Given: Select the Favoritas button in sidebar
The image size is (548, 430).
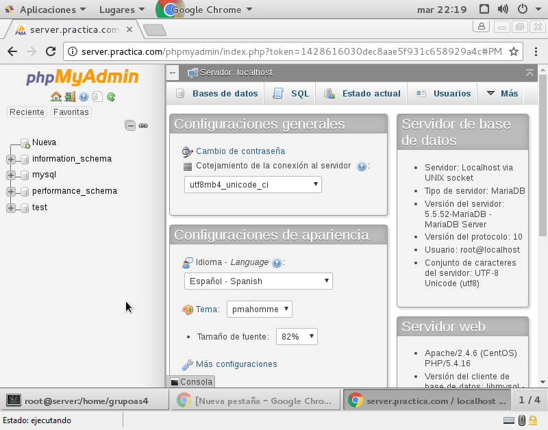Looking at the screenshot, I should click(71, 112).
